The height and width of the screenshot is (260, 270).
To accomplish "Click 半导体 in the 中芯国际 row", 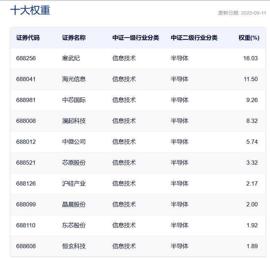I will 180,100.
